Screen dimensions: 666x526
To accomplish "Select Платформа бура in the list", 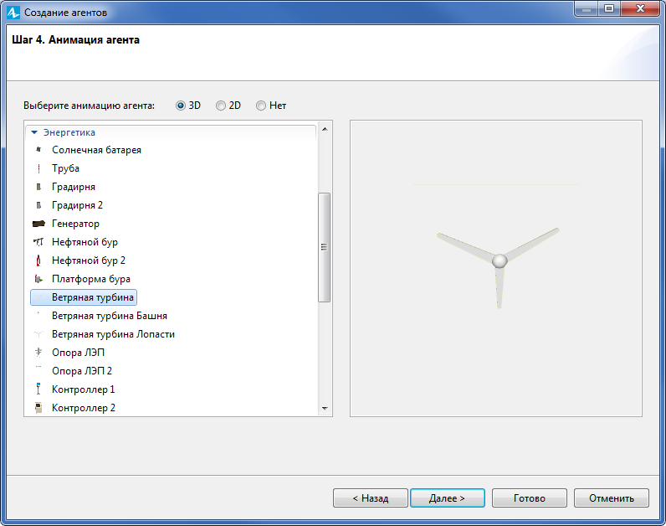I will click(91, 279).
